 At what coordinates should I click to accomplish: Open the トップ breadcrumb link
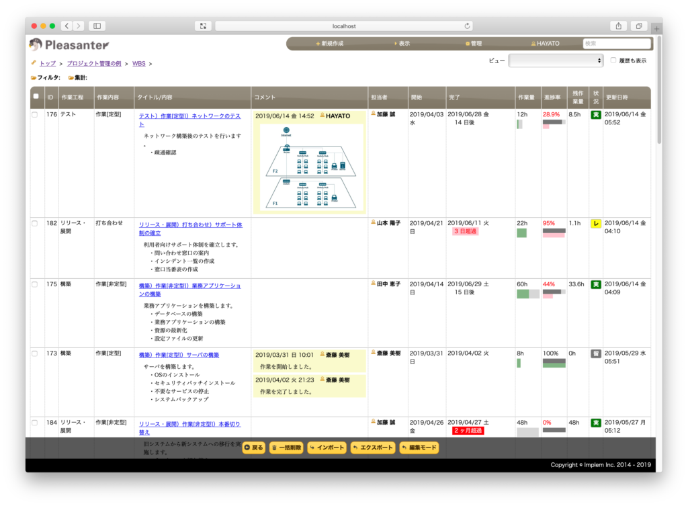[48, 64]
